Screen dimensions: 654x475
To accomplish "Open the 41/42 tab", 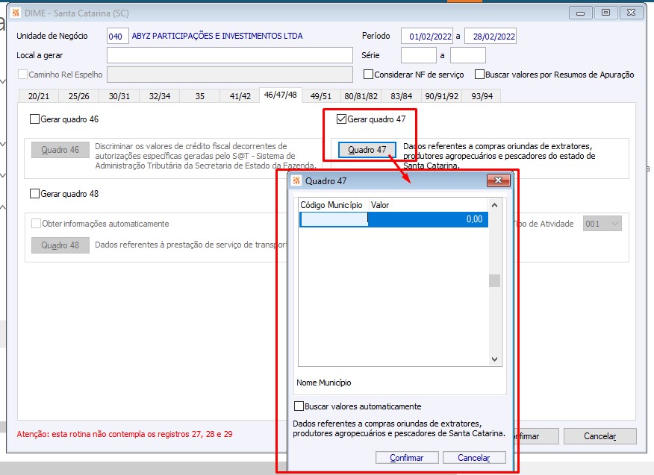I will (240, 96).
